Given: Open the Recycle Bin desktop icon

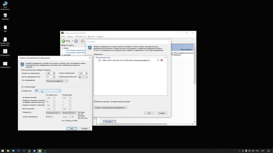Looking at the screenshot, I should tap(5, 17).
